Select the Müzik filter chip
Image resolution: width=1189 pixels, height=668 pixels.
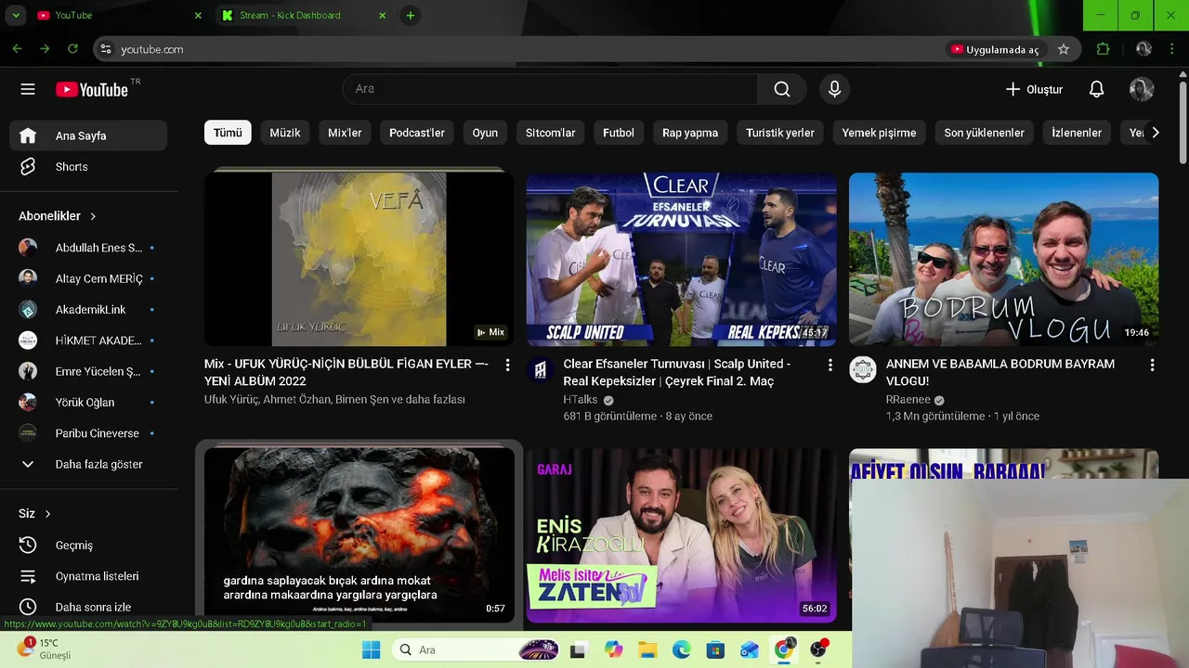pyautogui.click(x=285, y=133)
